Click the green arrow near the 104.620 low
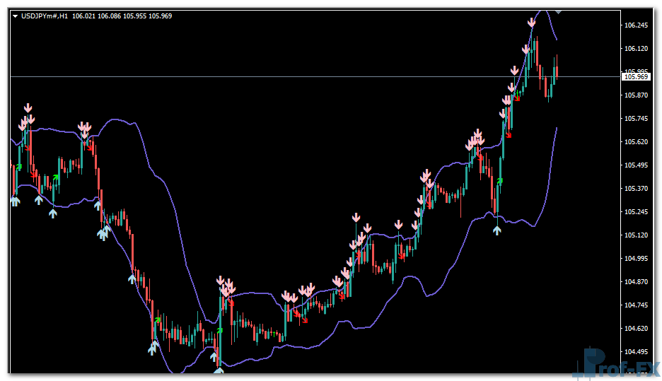Screen dimensions: 662x381 coord(157,320)
